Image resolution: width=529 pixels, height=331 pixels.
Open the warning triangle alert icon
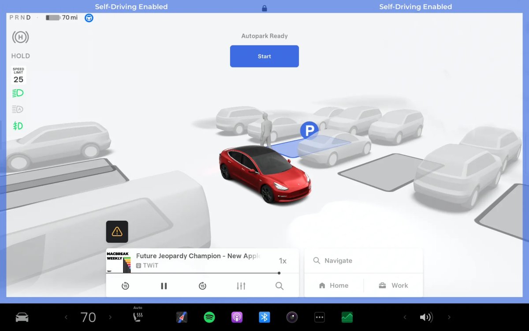pyautogui.click(x=117, y=231)
